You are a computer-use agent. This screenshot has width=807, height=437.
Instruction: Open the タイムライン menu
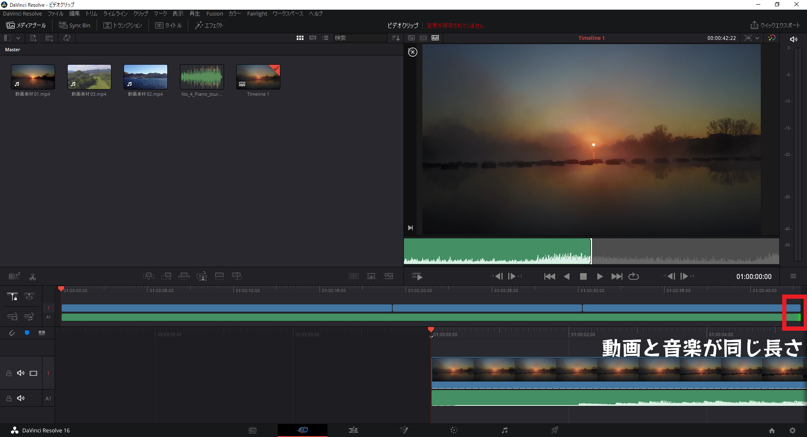click(x=115, y=13)
